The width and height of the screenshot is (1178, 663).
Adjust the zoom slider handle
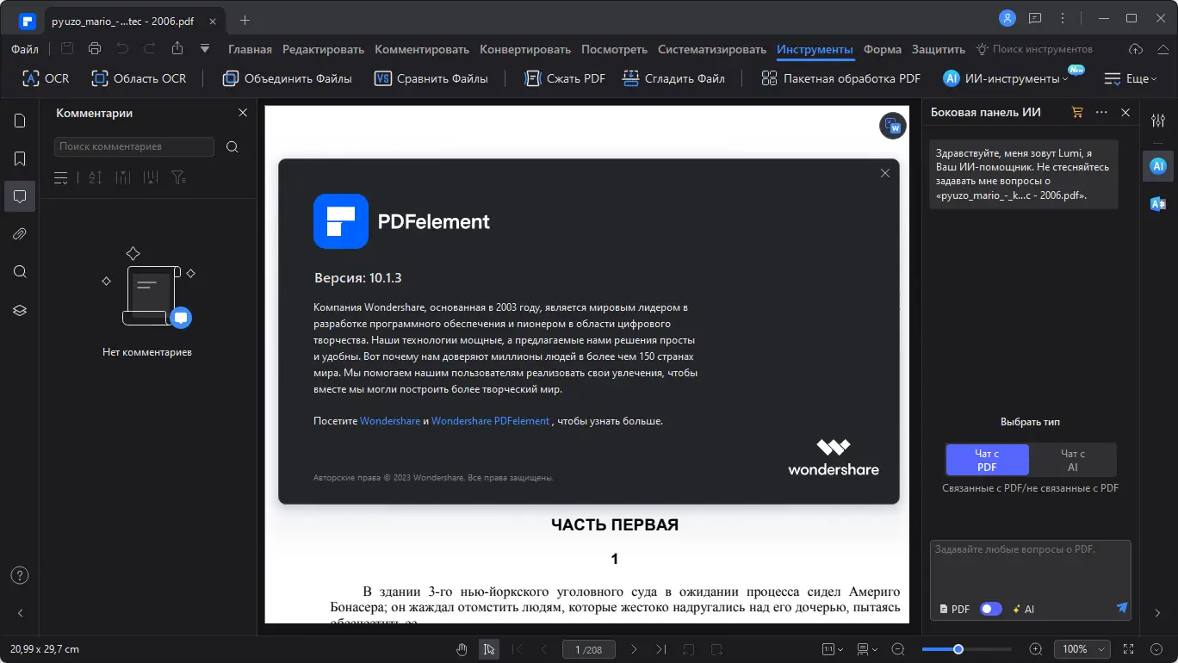point(958,649)
